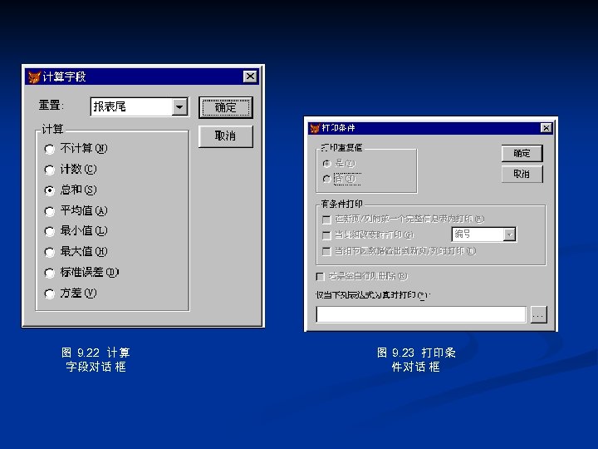Toggle the detail overflow print checkbox

(326, 251)
